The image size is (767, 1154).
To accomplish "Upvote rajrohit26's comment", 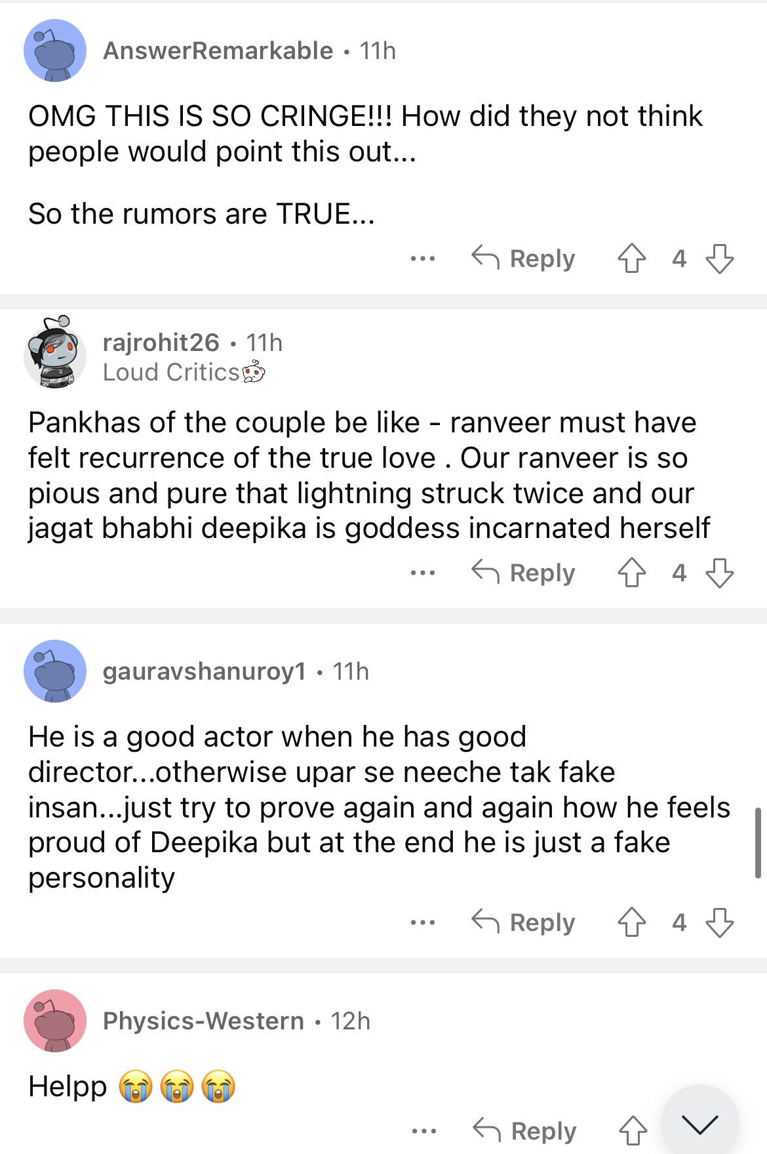I will click(631, 573).
